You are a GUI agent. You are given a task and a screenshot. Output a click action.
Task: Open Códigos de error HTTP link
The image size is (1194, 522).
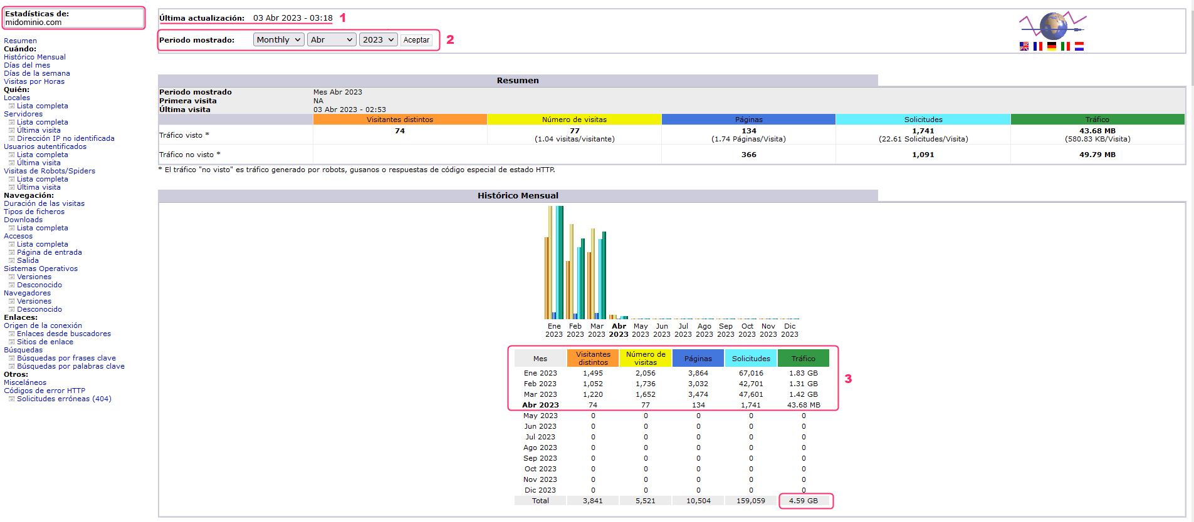[x=45, y=391]
